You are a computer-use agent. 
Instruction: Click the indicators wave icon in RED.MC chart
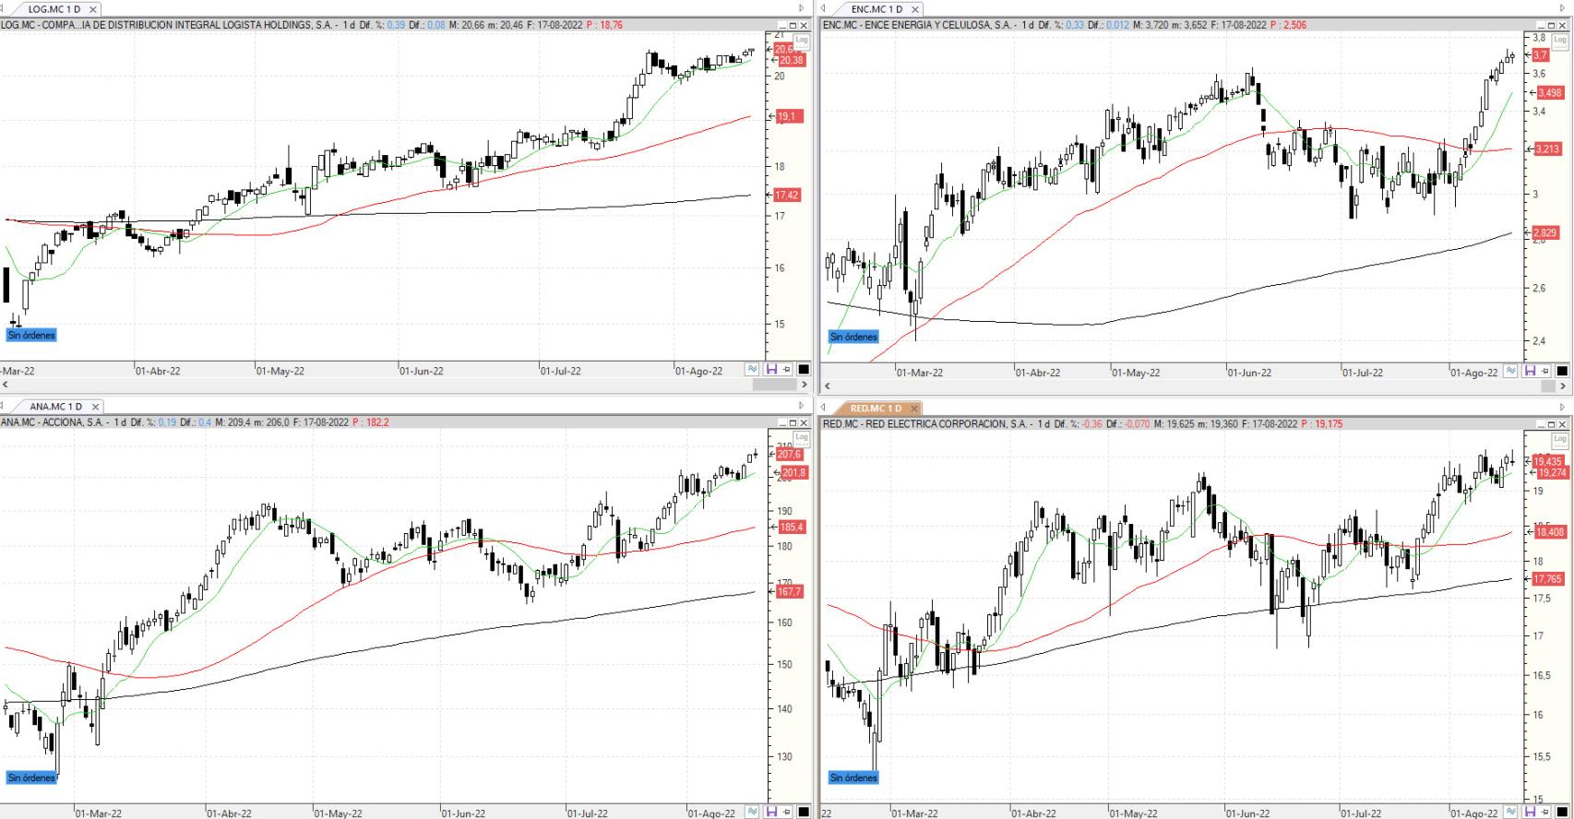pyautogui.click(x=1510, y=812)
